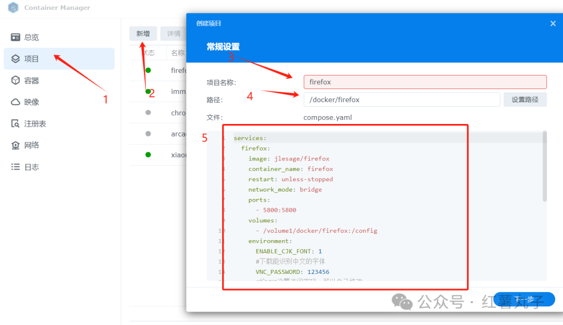Screen dimensions: 563x325
Task: Open the 容器 menu item
Action: point(59,80)
